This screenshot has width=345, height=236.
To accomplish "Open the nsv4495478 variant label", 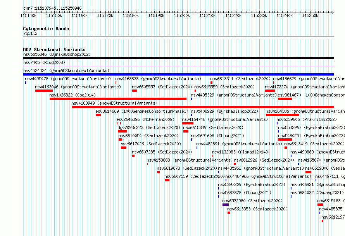I will (x=68, y=79).
